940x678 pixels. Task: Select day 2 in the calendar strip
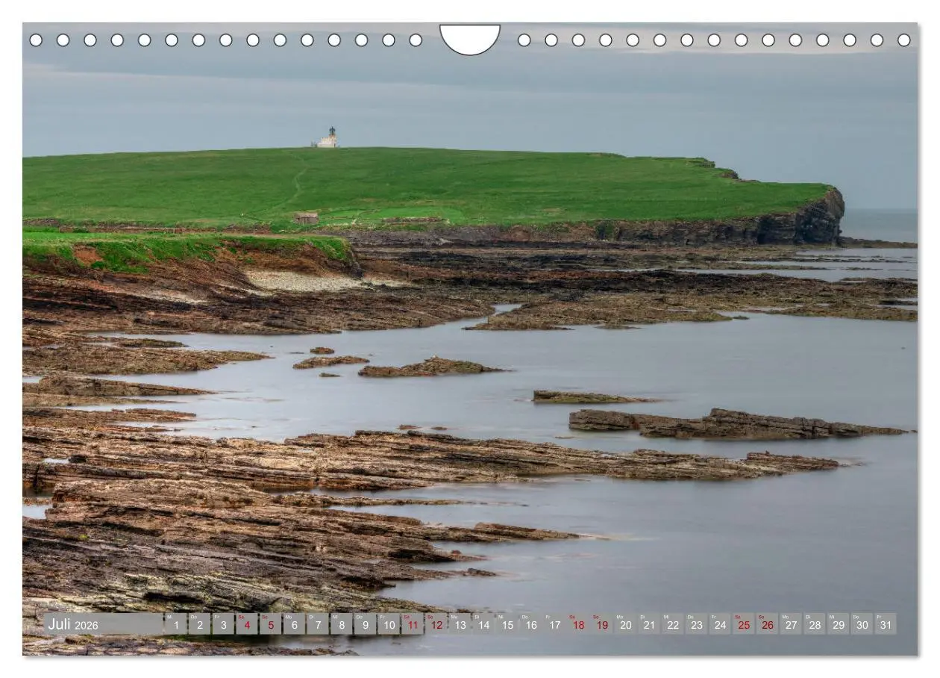click(200, 624)
